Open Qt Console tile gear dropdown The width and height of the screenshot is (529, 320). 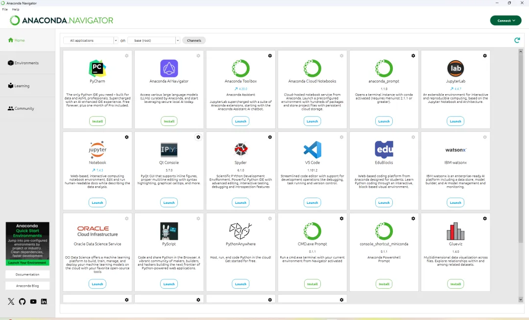[198, 137]
